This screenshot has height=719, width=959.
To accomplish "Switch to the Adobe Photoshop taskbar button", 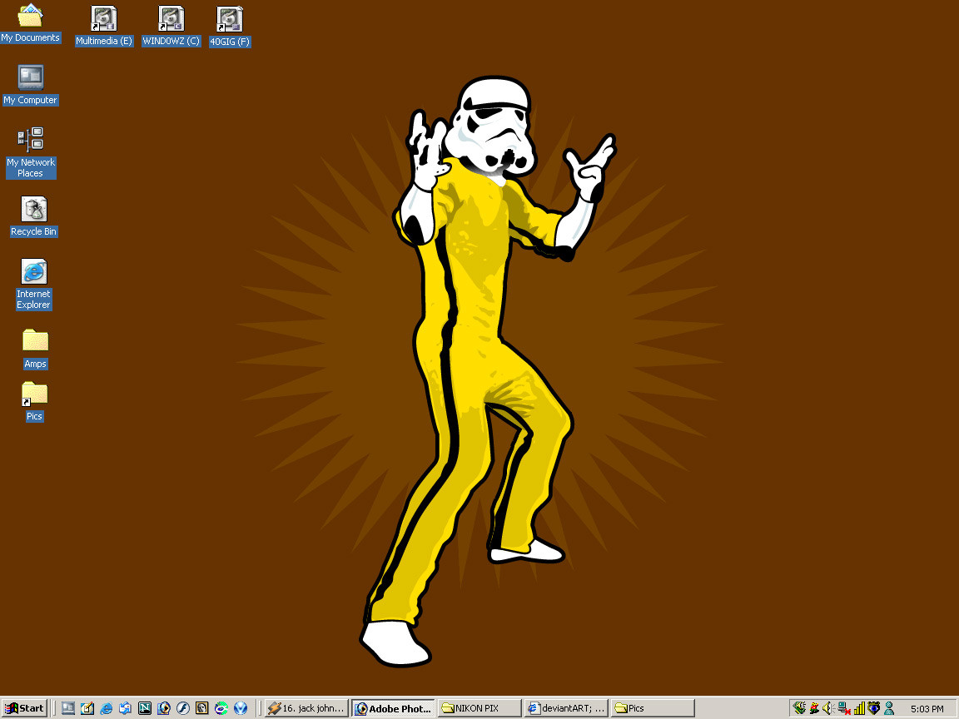I will pos(394,708).
